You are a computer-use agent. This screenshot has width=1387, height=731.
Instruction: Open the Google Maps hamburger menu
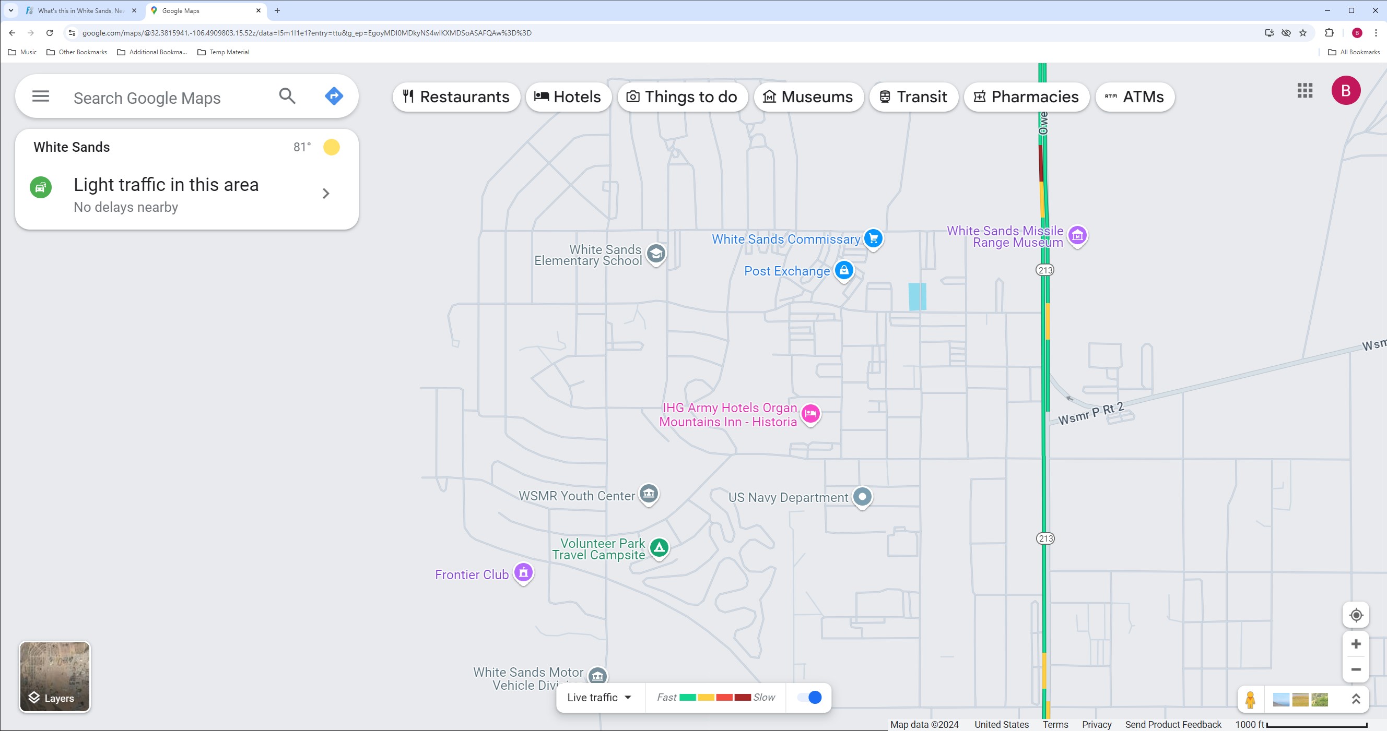(40, 97)
